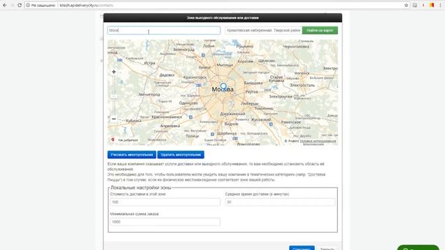Click 'Реутов' on the map
Viewport: 445px width, 250px height.
pyautogui.click(x=252, y=92)
